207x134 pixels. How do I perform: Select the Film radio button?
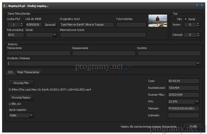click(175, 19)
